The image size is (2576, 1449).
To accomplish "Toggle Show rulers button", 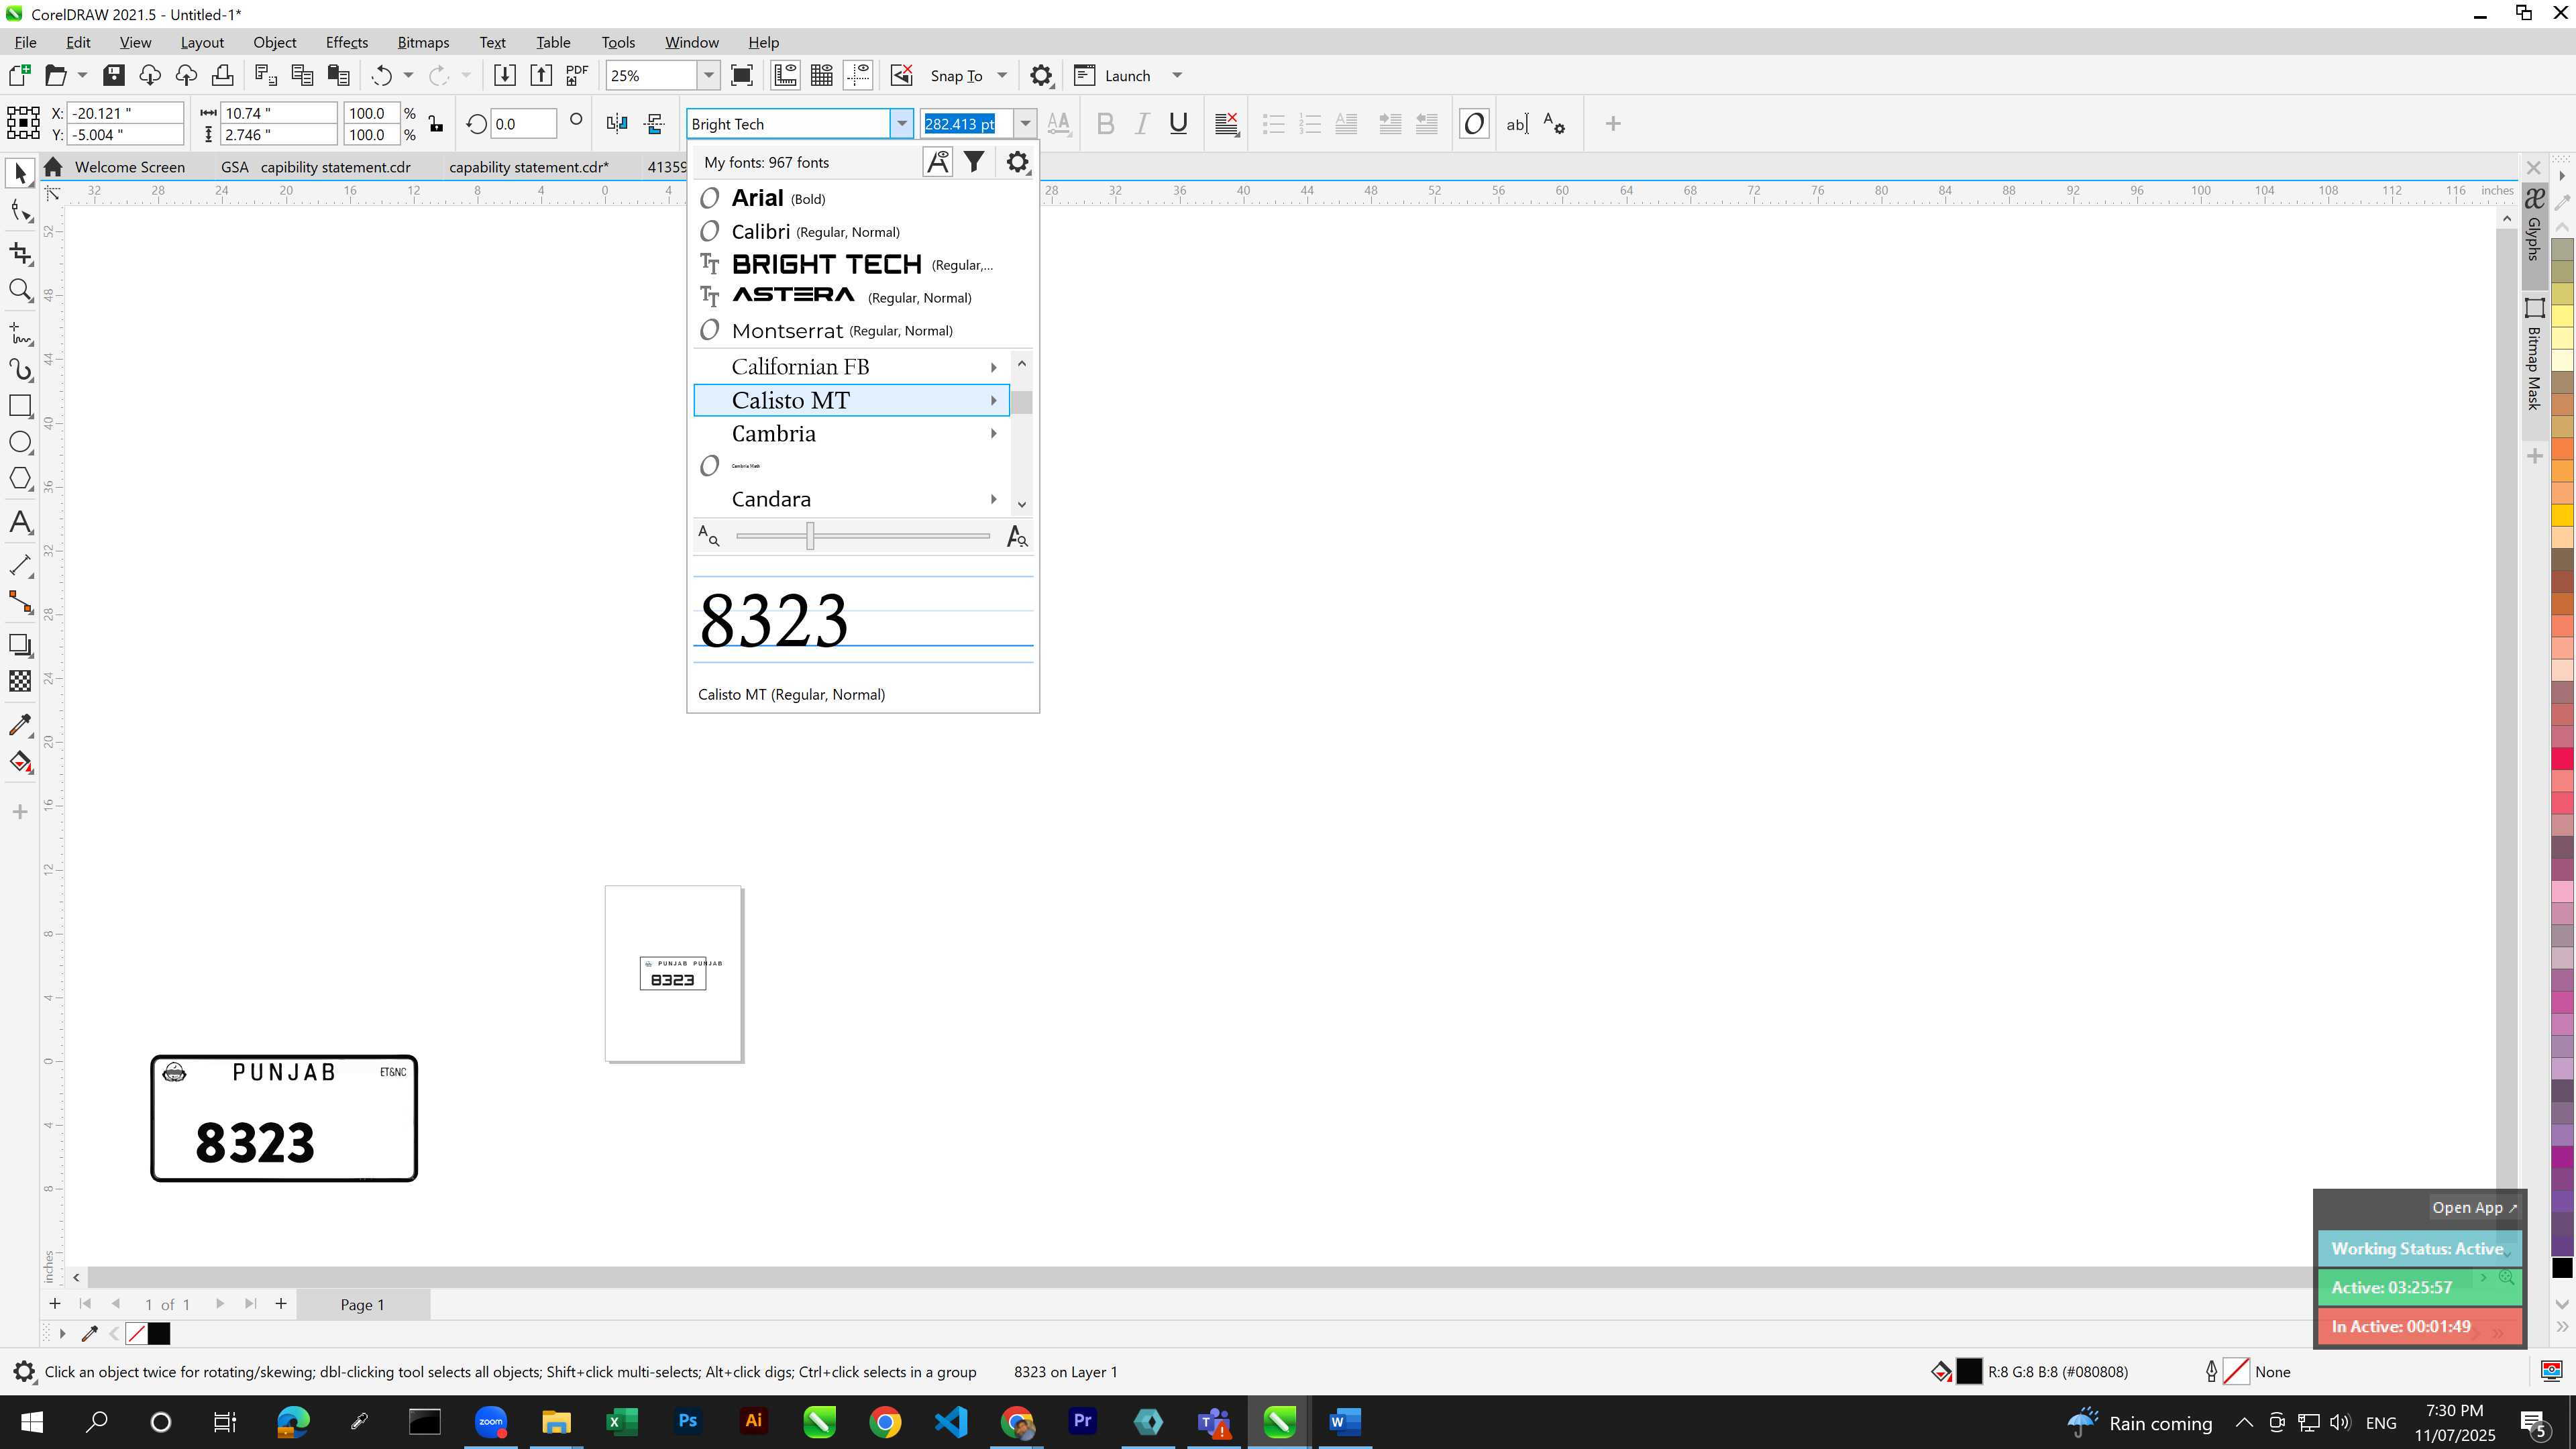I will pos(786,75).
